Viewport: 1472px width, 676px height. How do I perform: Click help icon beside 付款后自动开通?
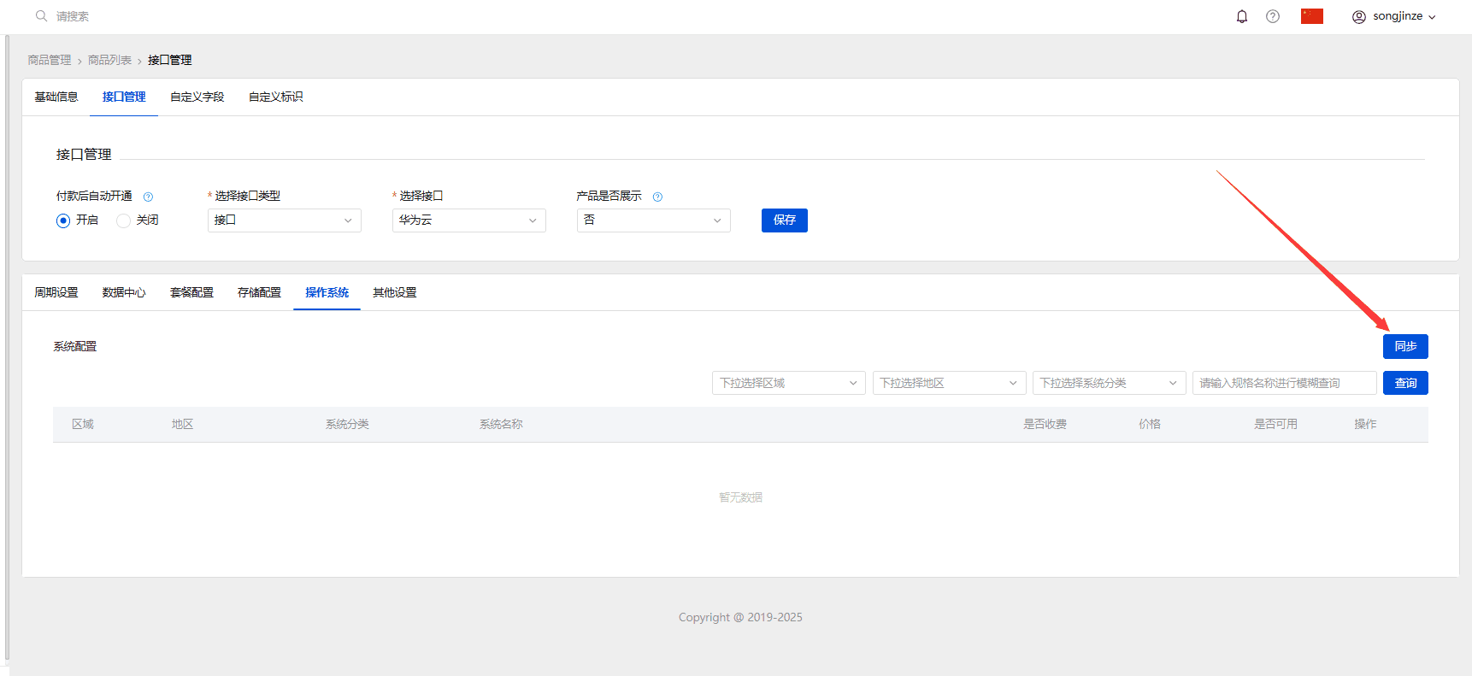click(x=148, y=197)
